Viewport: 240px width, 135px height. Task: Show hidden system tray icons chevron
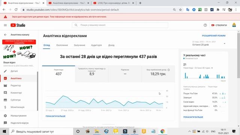coord(189,131)
